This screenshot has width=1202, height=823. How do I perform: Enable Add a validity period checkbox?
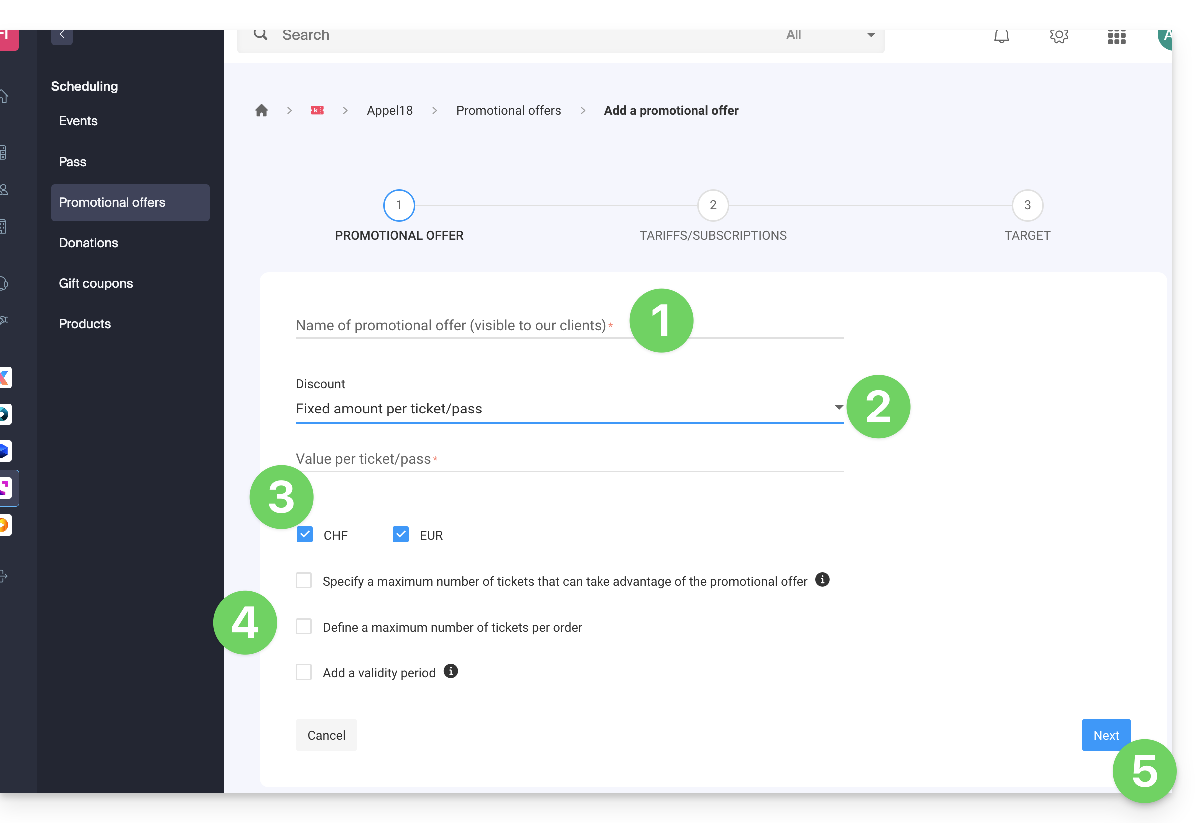click(304, 672)
